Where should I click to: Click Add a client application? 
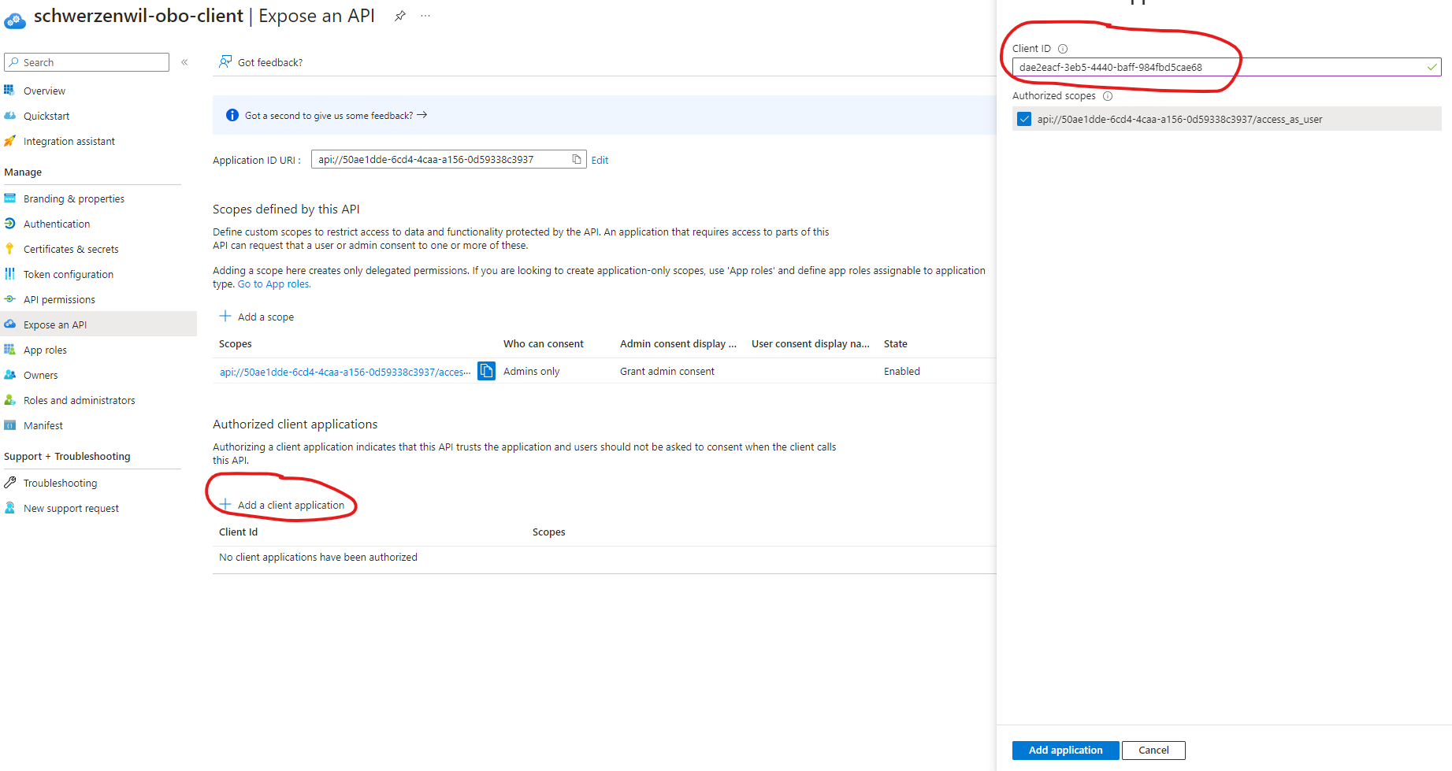[291, 506]
